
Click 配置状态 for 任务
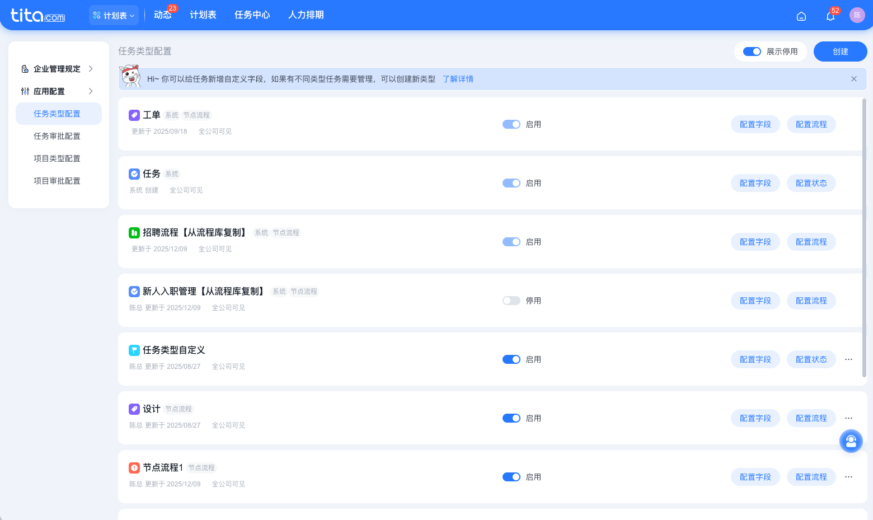click(811, 183)
